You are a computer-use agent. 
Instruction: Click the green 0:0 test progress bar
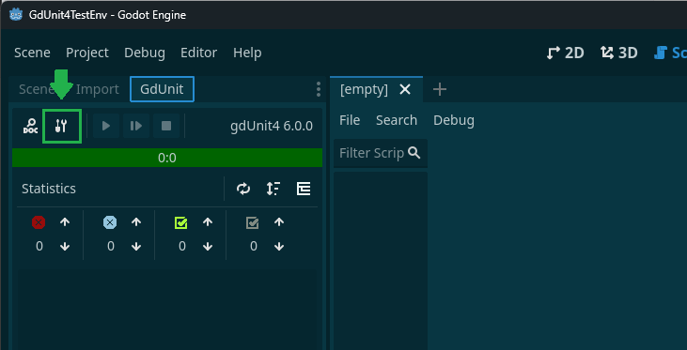click(167, 158)
